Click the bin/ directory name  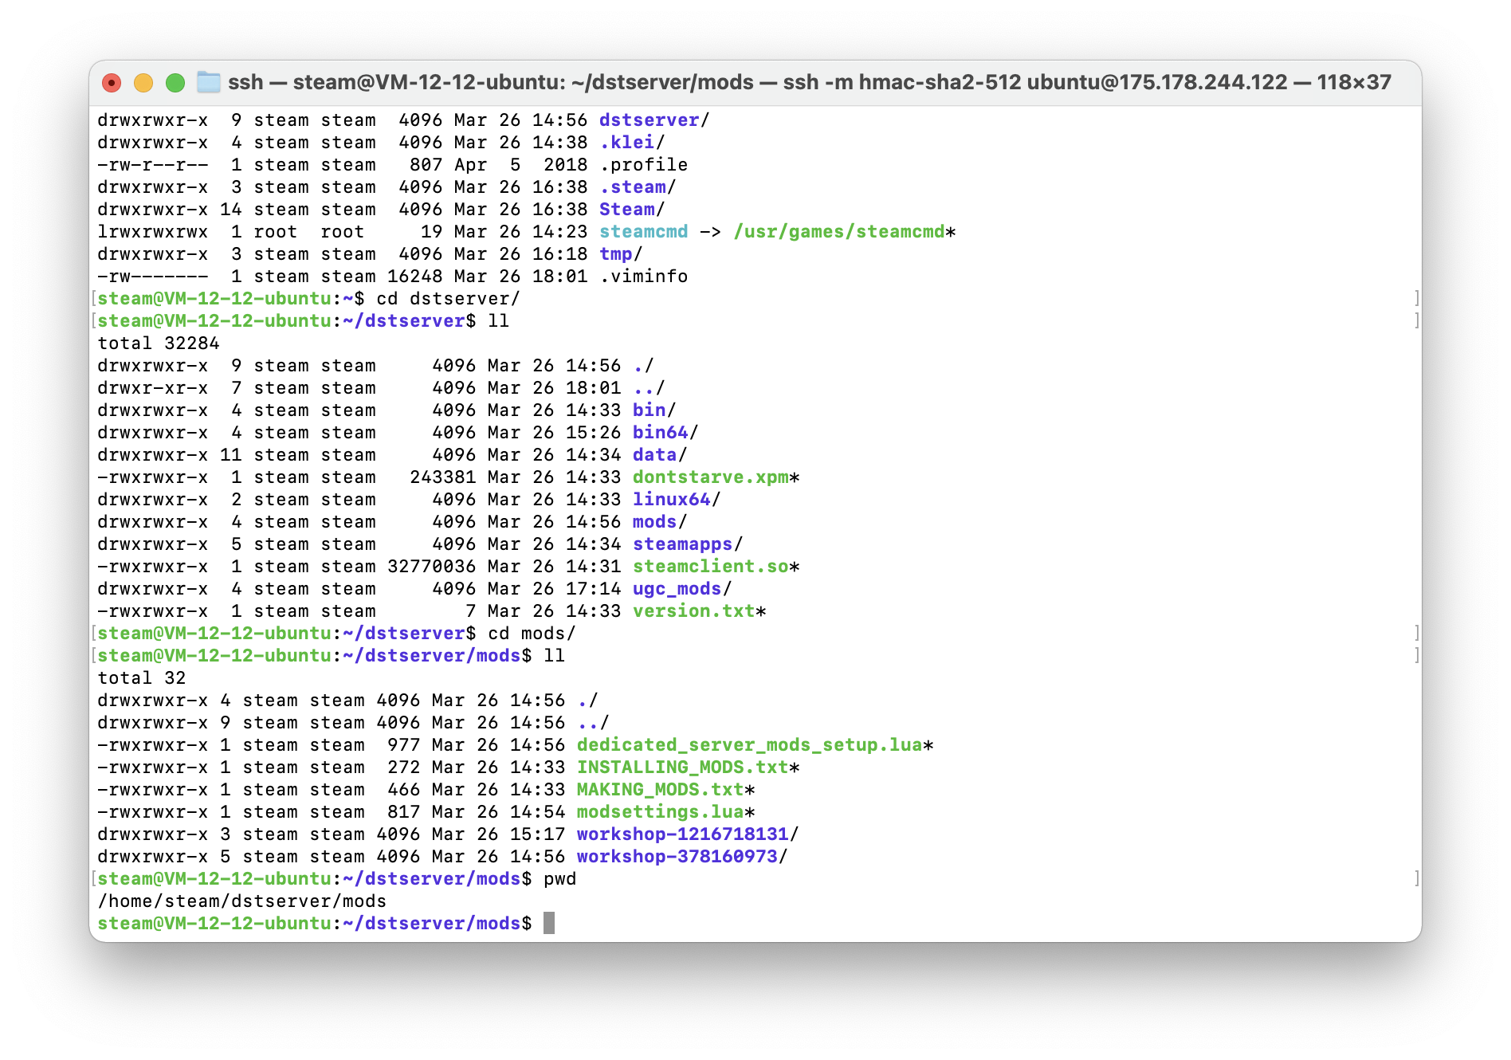[654, 410]
